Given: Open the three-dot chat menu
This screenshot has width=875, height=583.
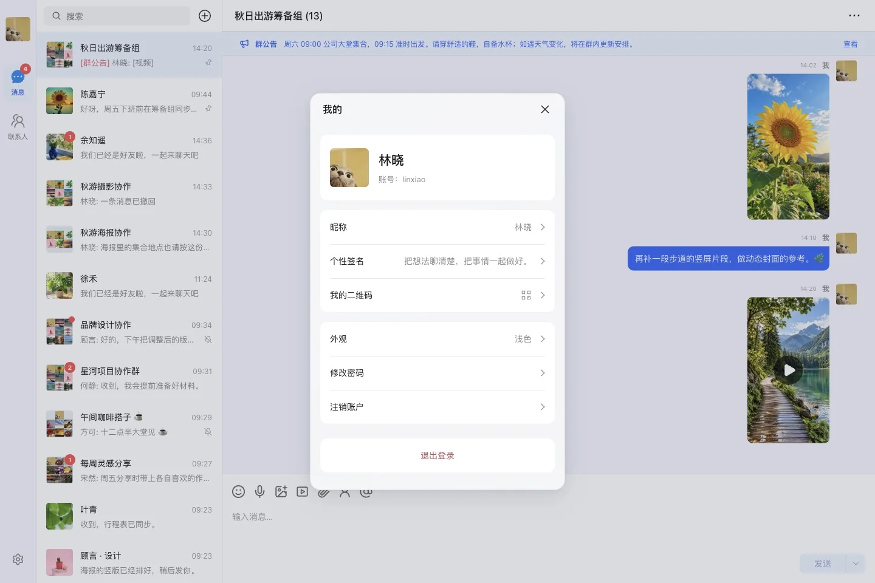Looking at the screenshot, I should click(x=854, y=16).
